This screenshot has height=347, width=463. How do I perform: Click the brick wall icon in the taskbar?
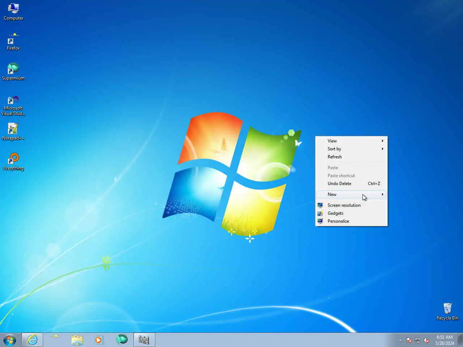point(144,340)
